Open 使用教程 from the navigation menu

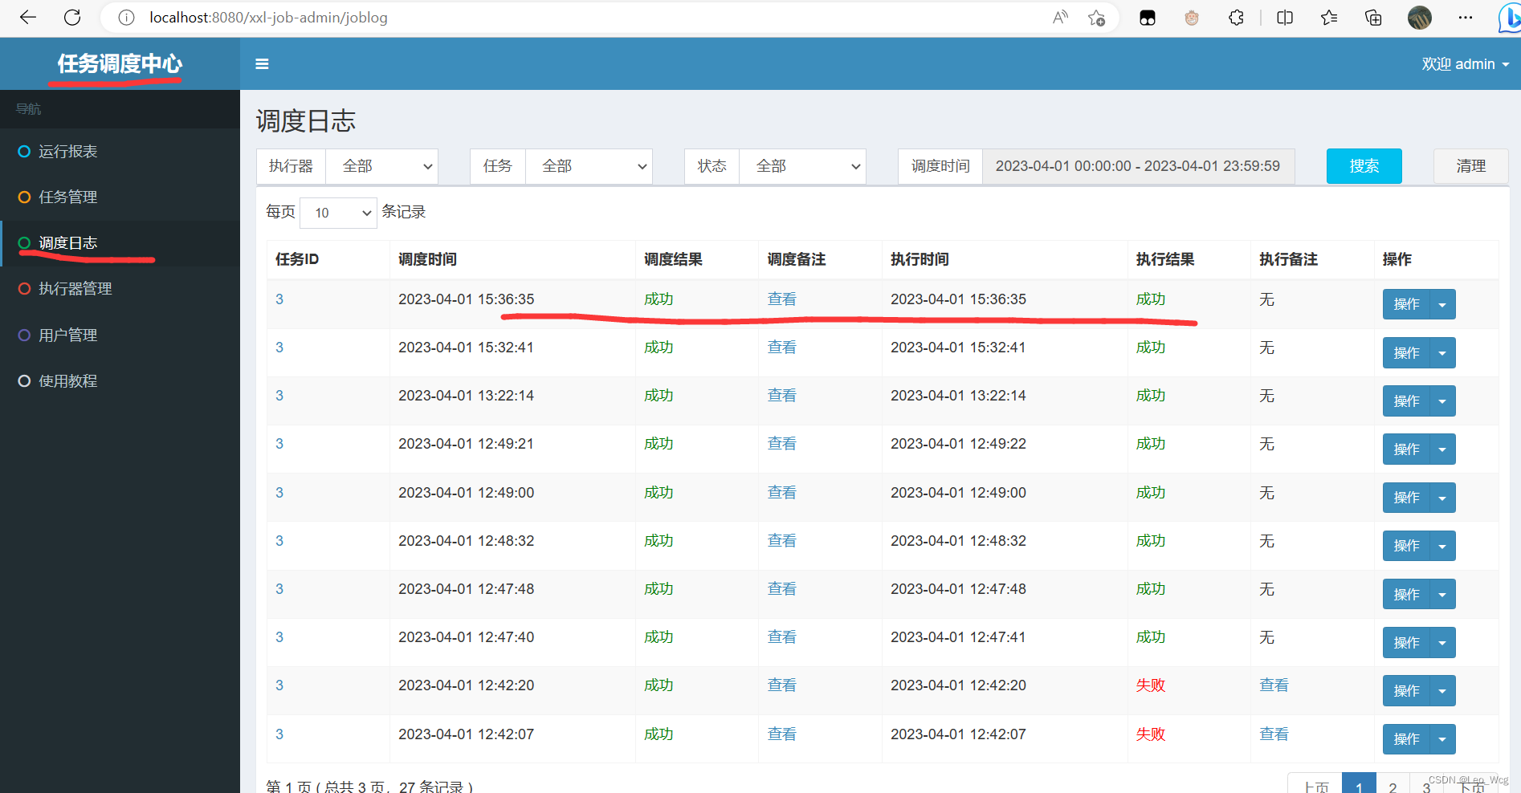click(68, 380)
